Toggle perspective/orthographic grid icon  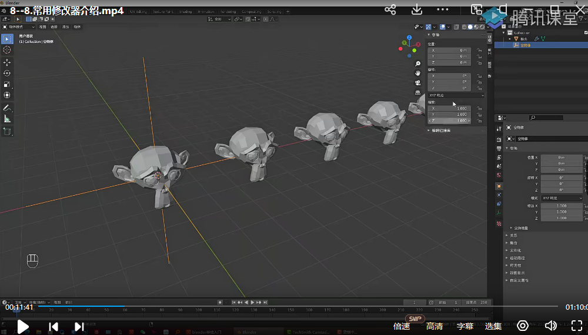click(417, 92)
